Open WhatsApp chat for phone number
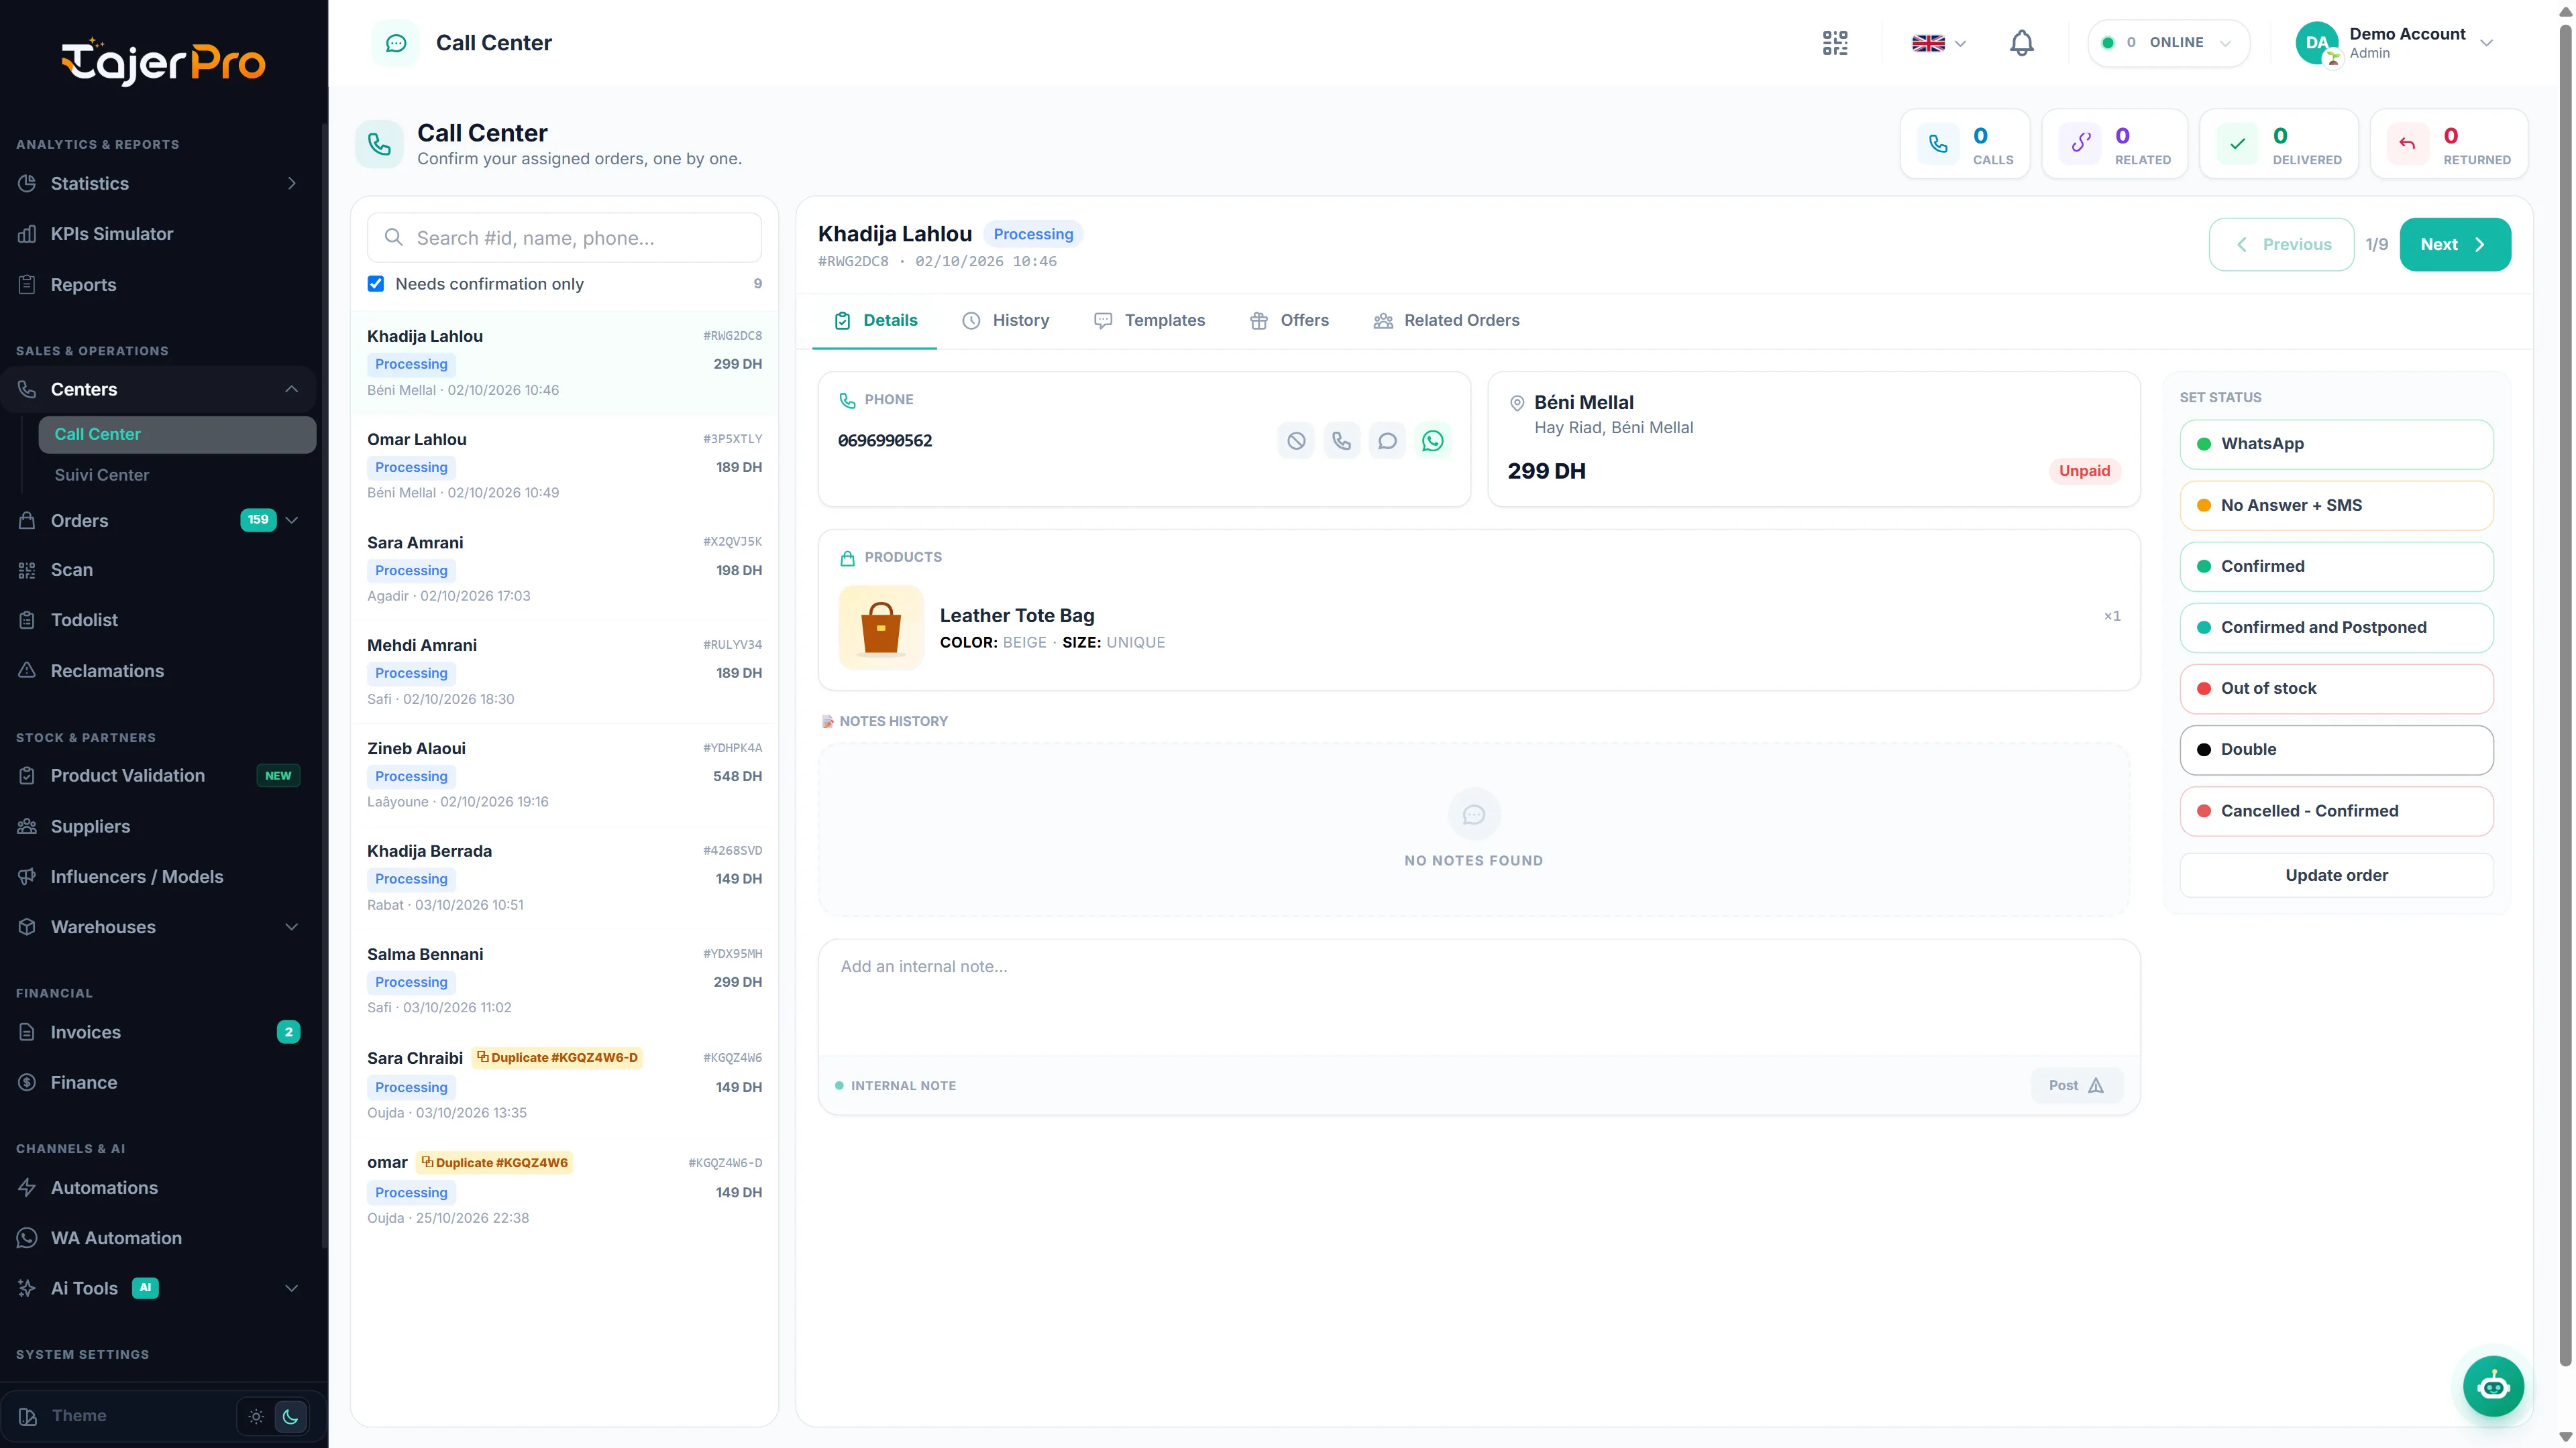 coord(1432,440)
